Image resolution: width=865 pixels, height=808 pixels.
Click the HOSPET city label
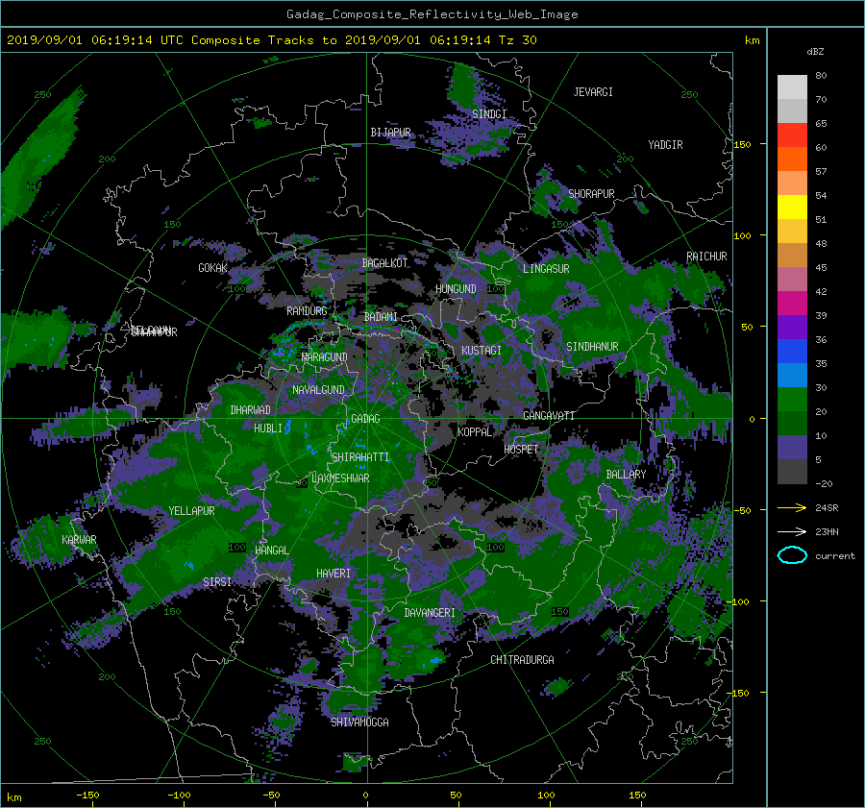[521, 450]
